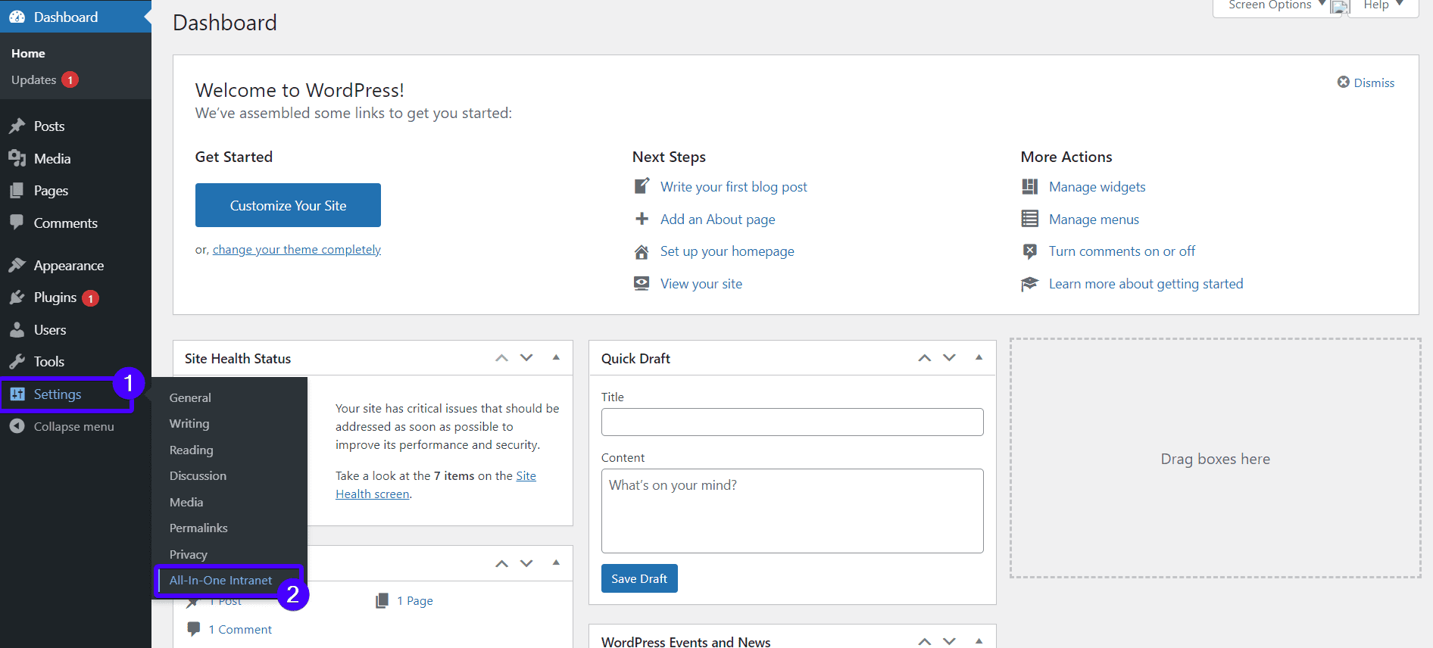This screenshot has height=648, width=1433.
Task: Open All-In-One Intranet settings
Action: [220, 580]
